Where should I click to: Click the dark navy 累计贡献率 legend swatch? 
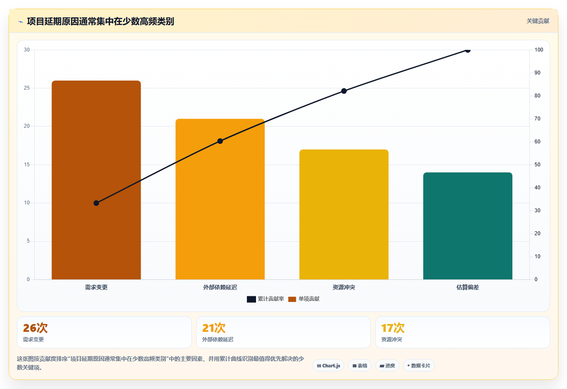[252, 299]
